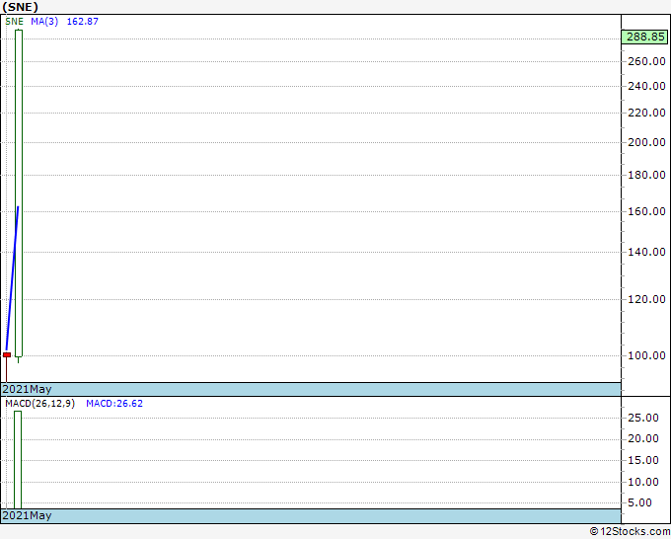Image resolution: width=671 pixels, height=539 pixels.
Task: Click the MACD(26,12,9) indicator label
Action: point(40,404)
